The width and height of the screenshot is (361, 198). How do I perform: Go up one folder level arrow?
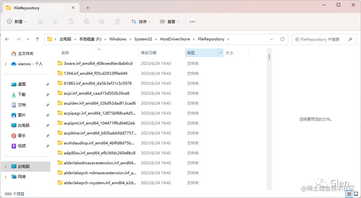pos(37,39)
